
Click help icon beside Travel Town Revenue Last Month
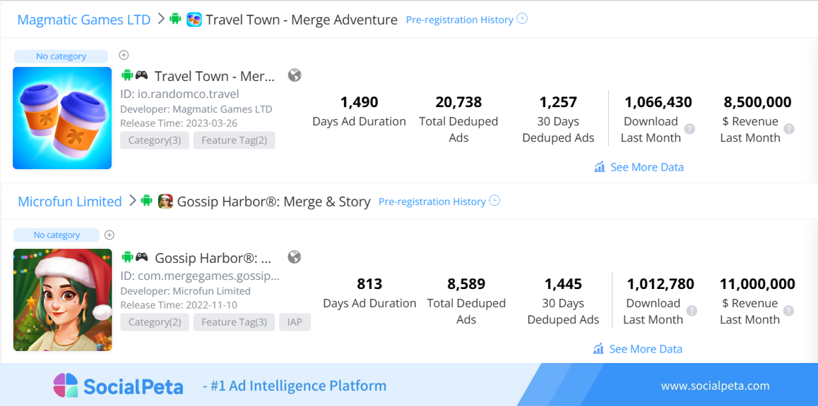click(789, 129)
